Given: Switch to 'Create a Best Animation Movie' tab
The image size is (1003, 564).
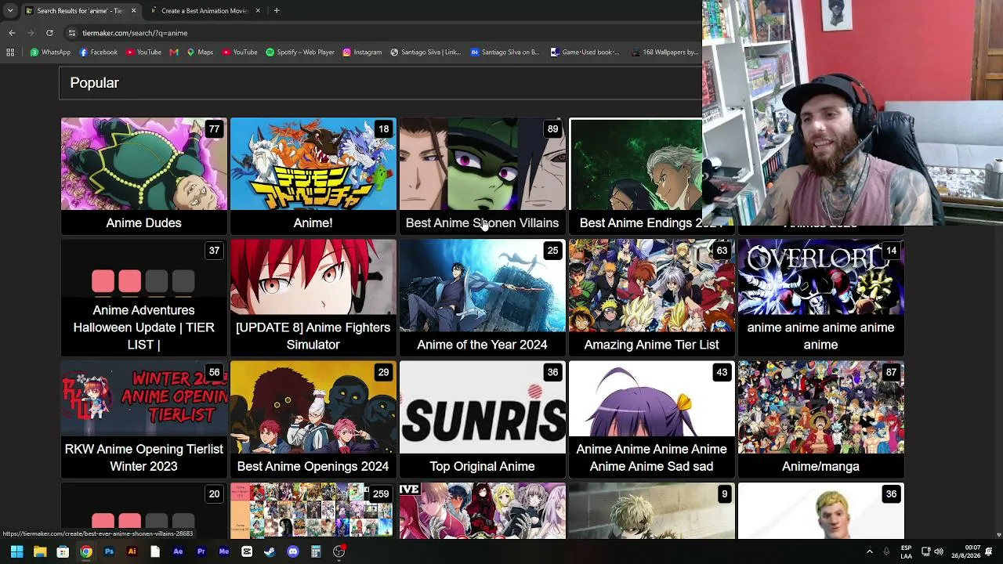Looking at the screenshot, I should tap(205, 10).
